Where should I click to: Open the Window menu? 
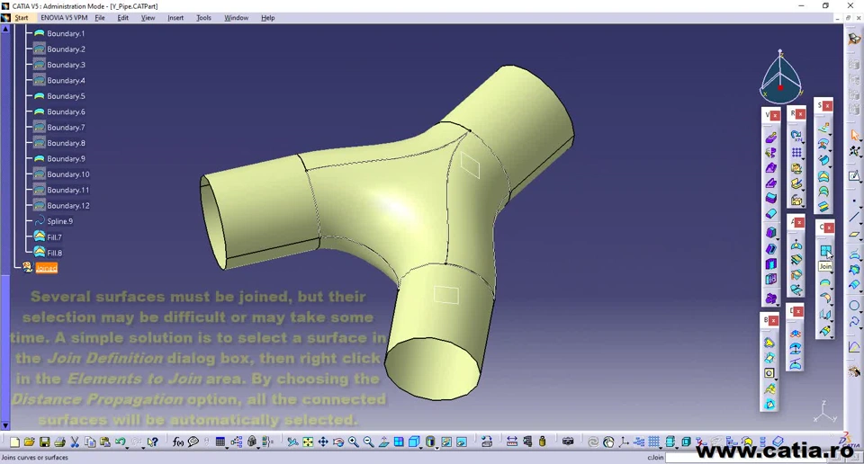[x=237, y=18]
